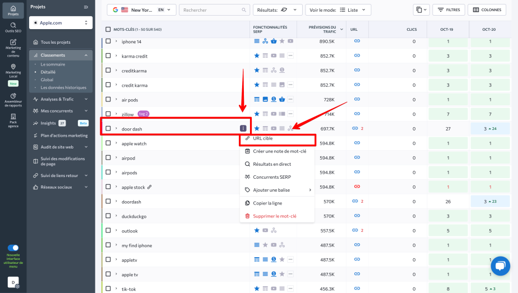The height and width of the screenshot is (293, 518).
Task: Check the door dash keyword checkbox
Action: coord(108,129)
